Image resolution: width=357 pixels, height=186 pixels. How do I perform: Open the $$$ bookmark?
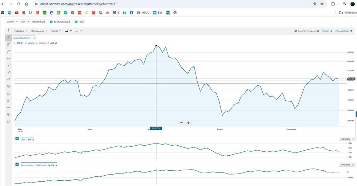click(158, 13)
